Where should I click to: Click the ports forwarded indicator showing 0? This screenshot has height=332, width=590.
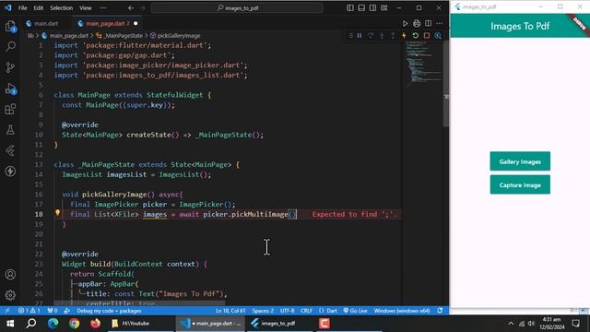53,311
